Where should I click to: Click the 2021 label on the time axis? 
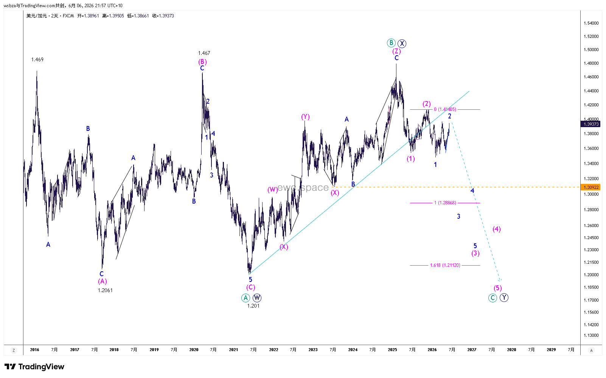click(233, 350)
